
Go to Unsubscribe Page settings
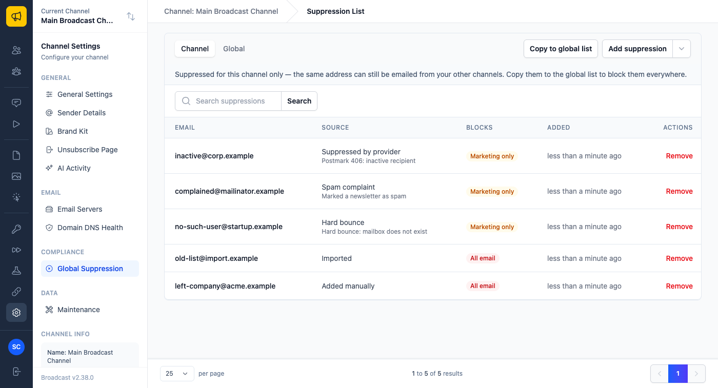90,150
